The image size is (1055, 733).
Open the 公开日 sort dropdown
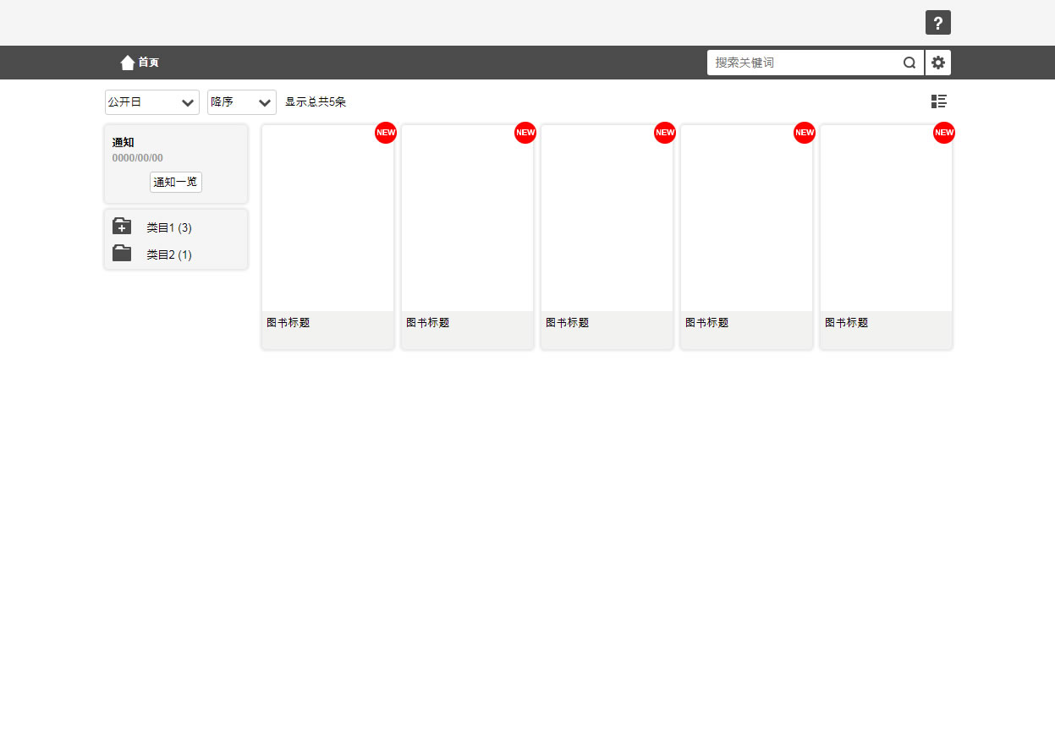coord(152,102)
